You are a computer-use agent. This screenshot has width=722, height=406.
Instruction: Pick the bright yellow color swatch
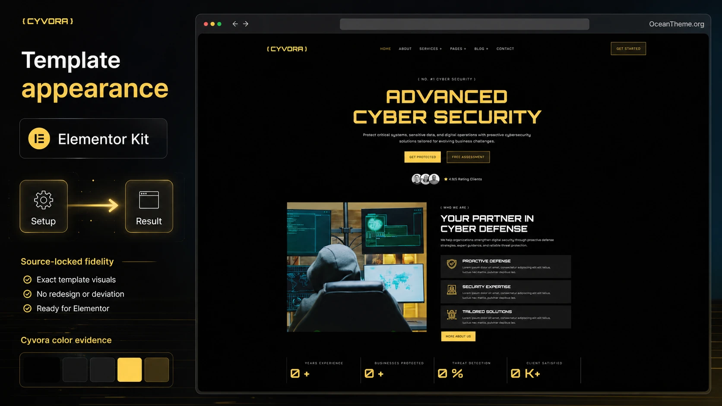[x=130, y=370]
